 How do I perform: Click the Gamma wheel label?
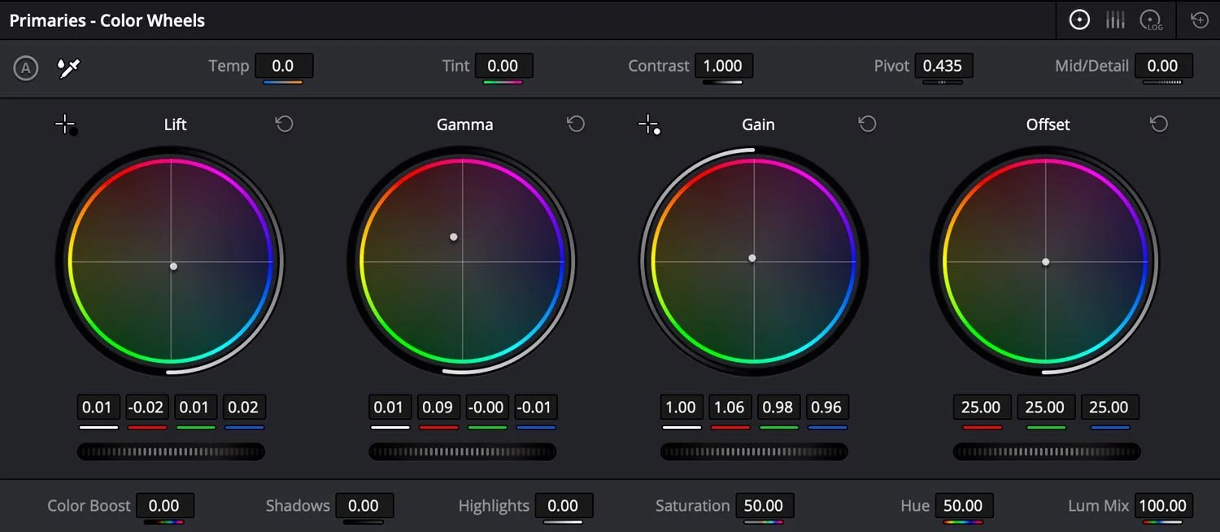pos(464,124)
